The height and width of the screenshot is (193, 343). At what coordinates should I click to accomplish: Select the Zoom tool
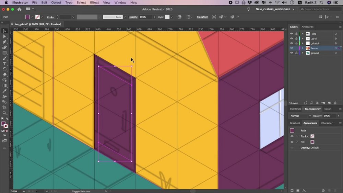coord(4,113)
